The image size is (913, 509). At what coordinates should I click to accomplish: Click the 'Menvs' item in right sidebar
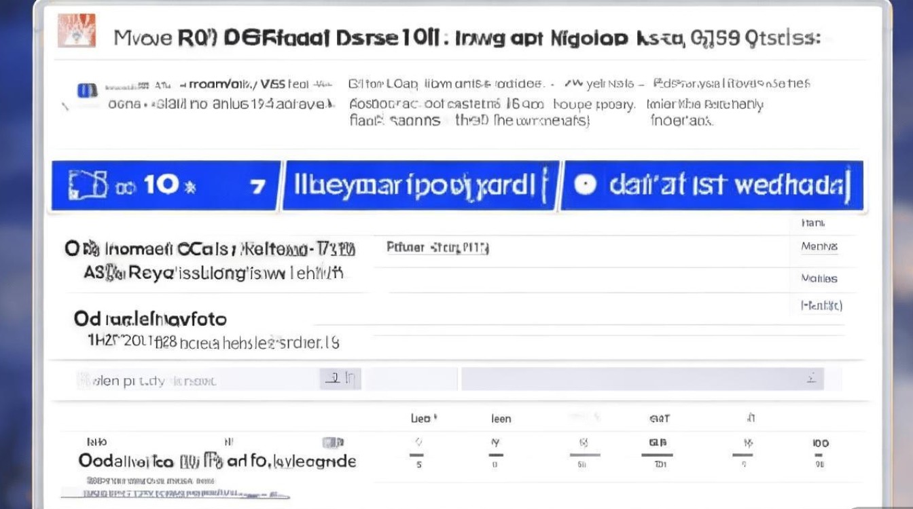(x=819, y=246)
